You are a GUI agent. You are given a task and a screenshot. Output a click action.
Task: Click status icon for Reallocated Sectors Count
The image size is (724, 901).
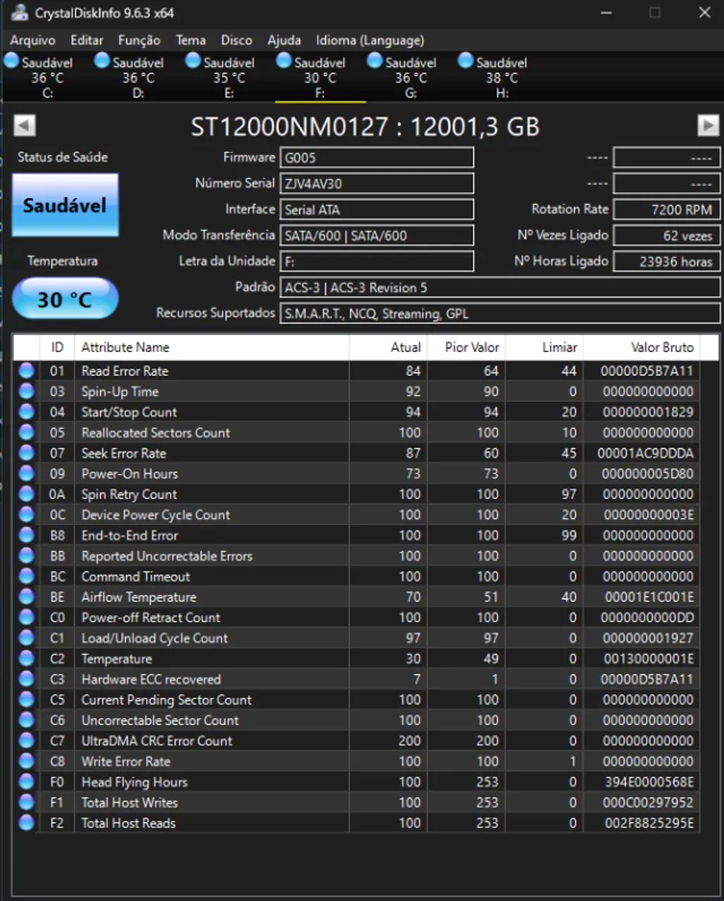[x=26, y=432]
